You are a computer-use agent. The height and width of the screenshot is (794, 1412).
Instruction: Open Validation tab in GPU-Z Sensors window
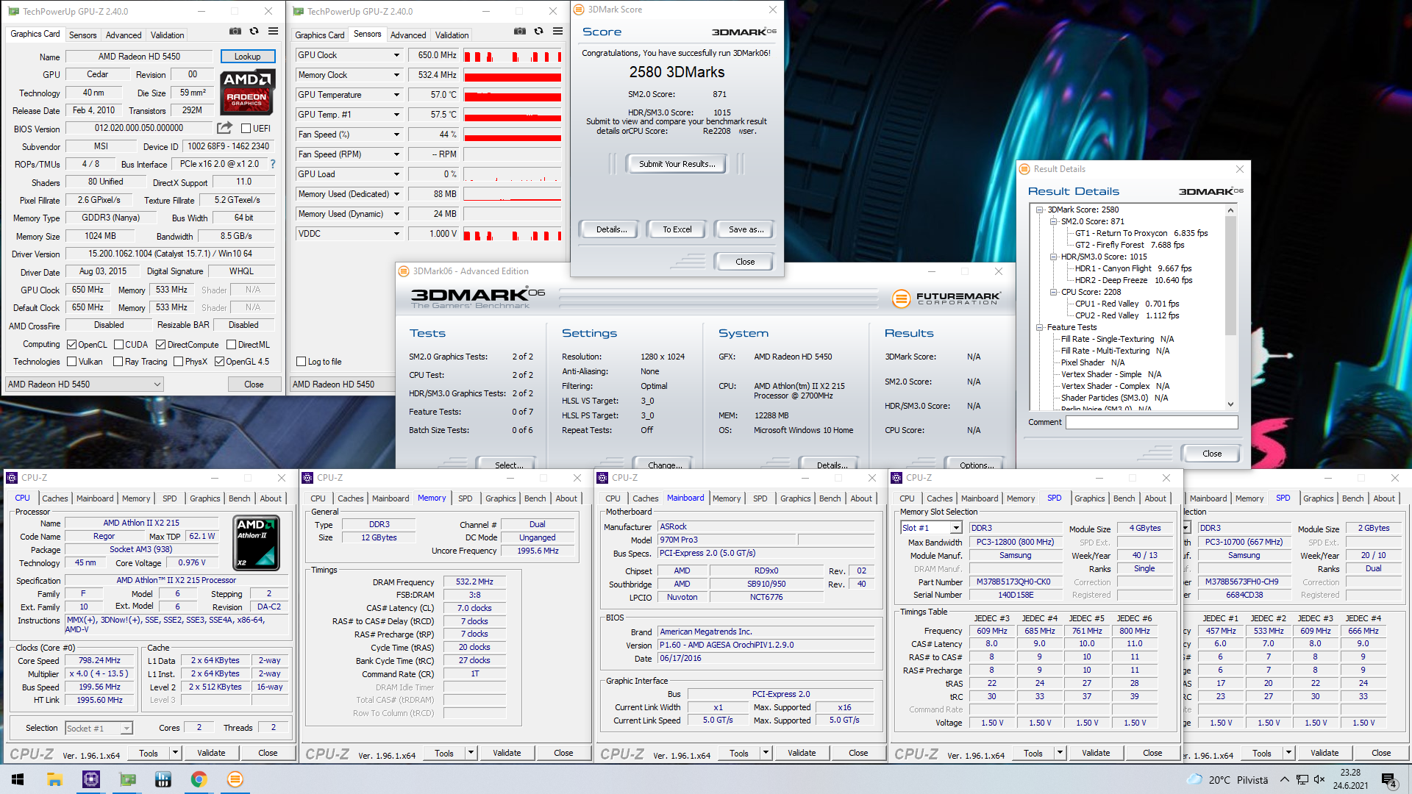click(x=452, y=35)
